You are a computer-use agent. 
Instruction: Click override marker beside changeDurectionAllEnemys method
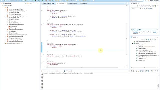[42, 56]
